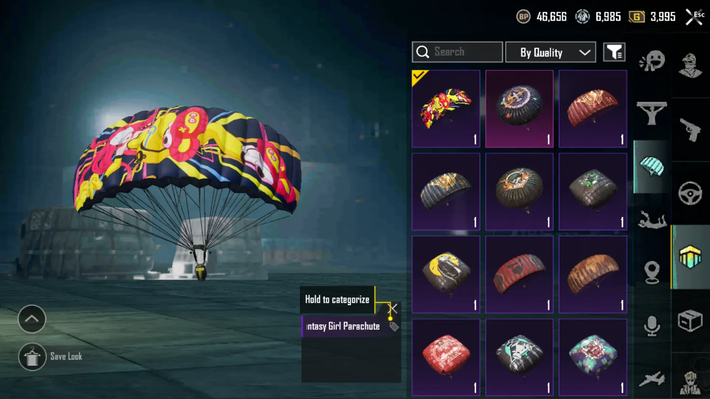
Task: Select the parachute category tab
Action: (652, 167)
